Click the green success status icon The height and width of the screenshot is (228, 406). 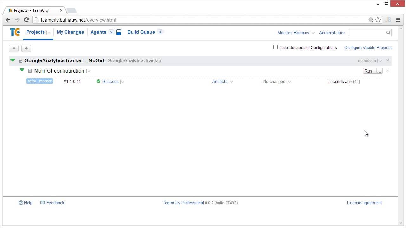coord(98,81)
